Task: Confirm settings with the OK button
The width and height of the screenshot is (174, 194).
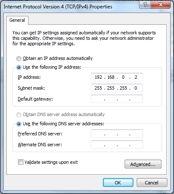Action: [118, 183]
